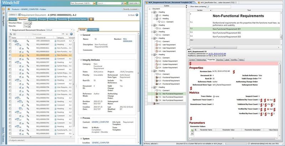285x146 pixels.
Task: Tick checkbox for row REQ-0000002797
Action: click(10, 62)
